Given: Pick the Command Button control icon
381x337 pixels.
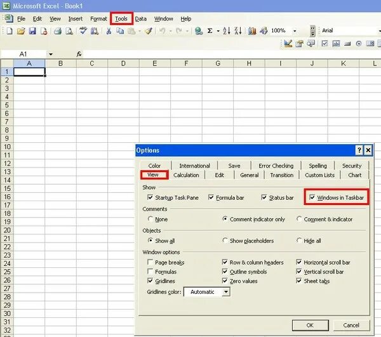Looking at the screenshot, I should [x=347, y=44].
